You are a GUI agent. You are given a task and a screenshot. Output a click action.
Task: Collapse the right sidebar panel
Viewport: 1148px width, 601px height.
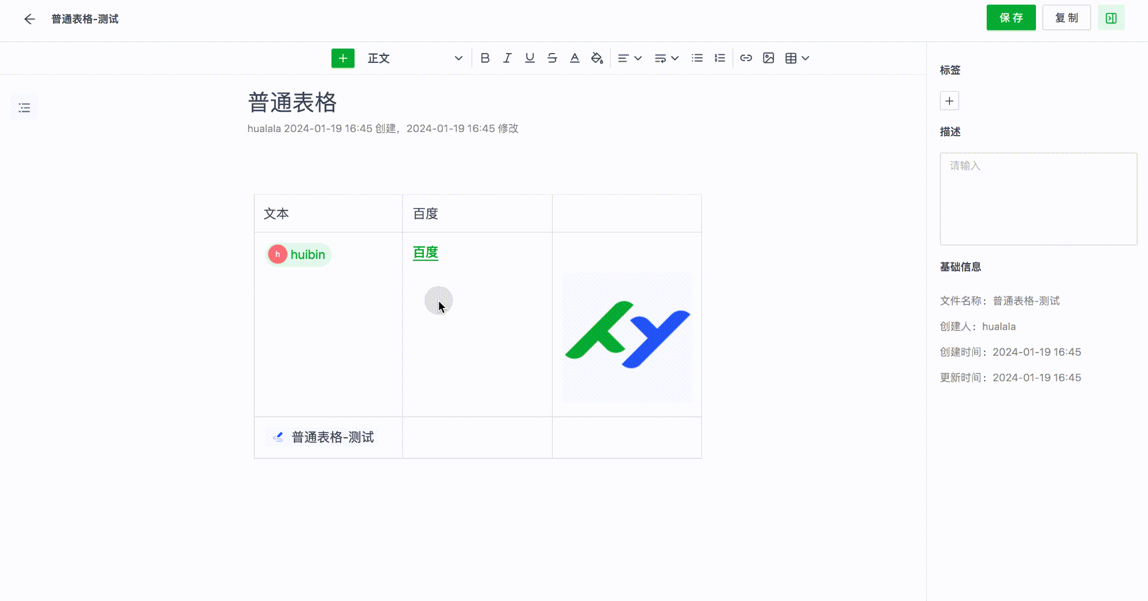(1111, 18)
